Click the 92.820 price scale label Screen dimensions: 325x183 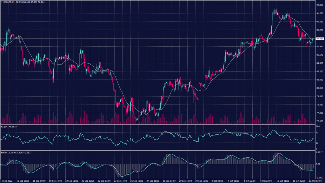coord(319,5)
